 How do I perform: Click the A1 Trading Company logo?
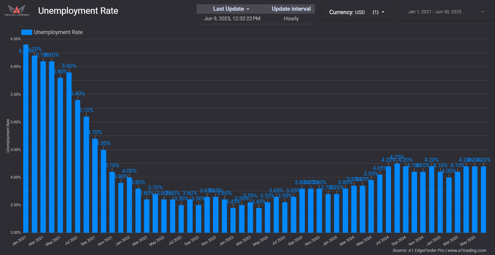pos(17,10)
